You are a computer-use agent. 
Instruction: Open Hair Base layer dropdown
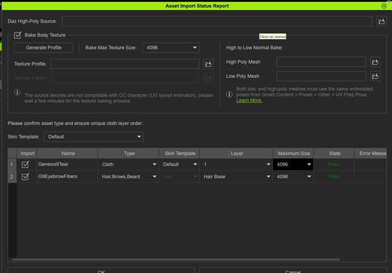pos(236,177)
